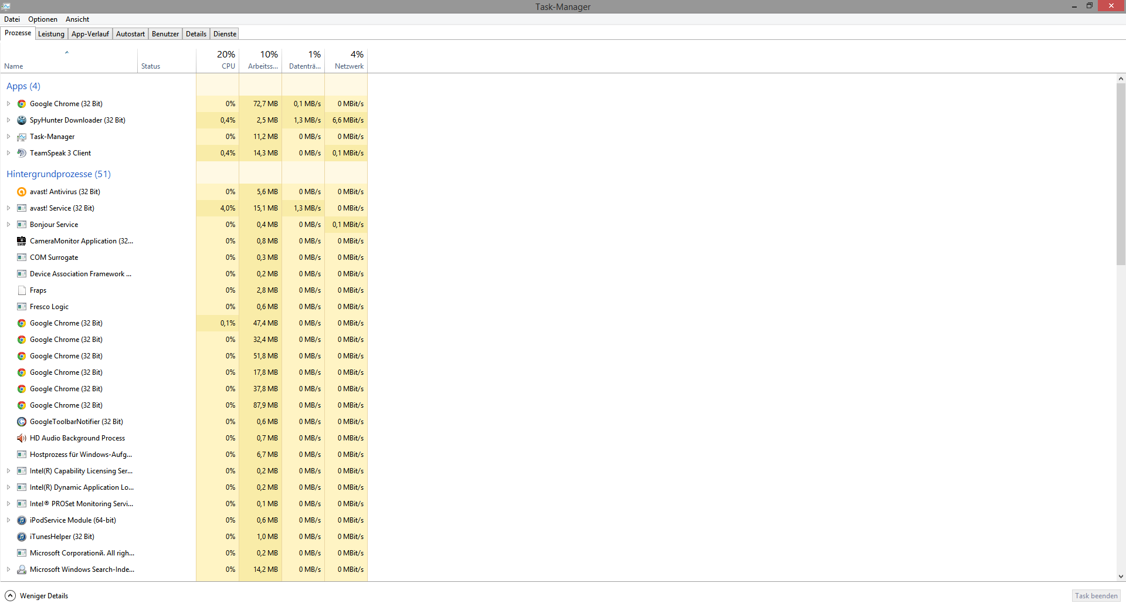Click the Bonjour Service icon

click(22, 225)
